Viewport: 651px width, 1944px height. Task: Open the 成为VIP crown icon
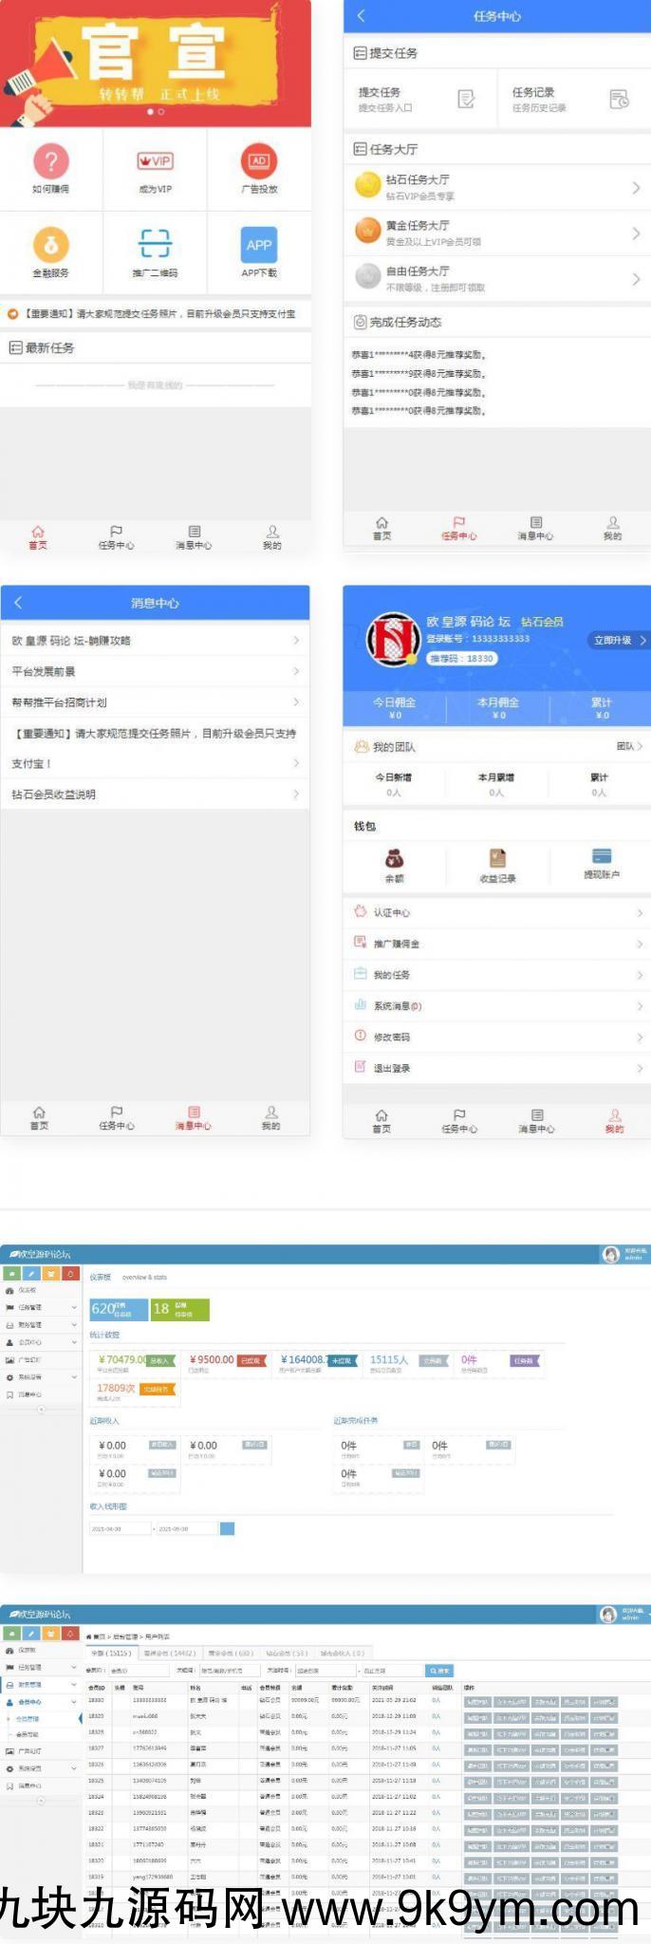pos(156,160)
